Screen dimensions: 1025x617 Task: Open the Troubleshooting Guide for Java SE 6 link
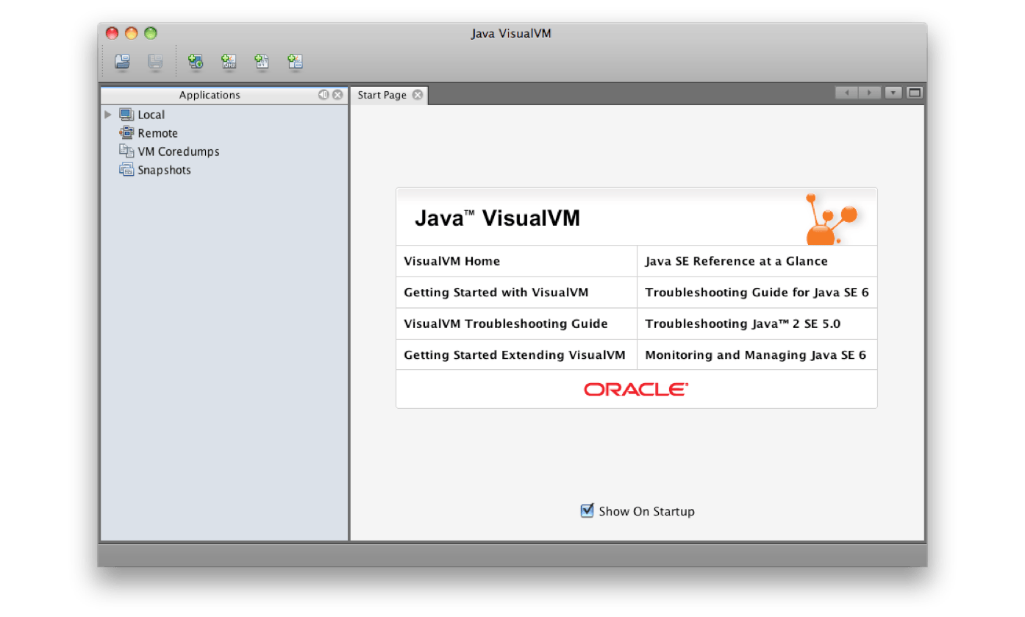757,293
